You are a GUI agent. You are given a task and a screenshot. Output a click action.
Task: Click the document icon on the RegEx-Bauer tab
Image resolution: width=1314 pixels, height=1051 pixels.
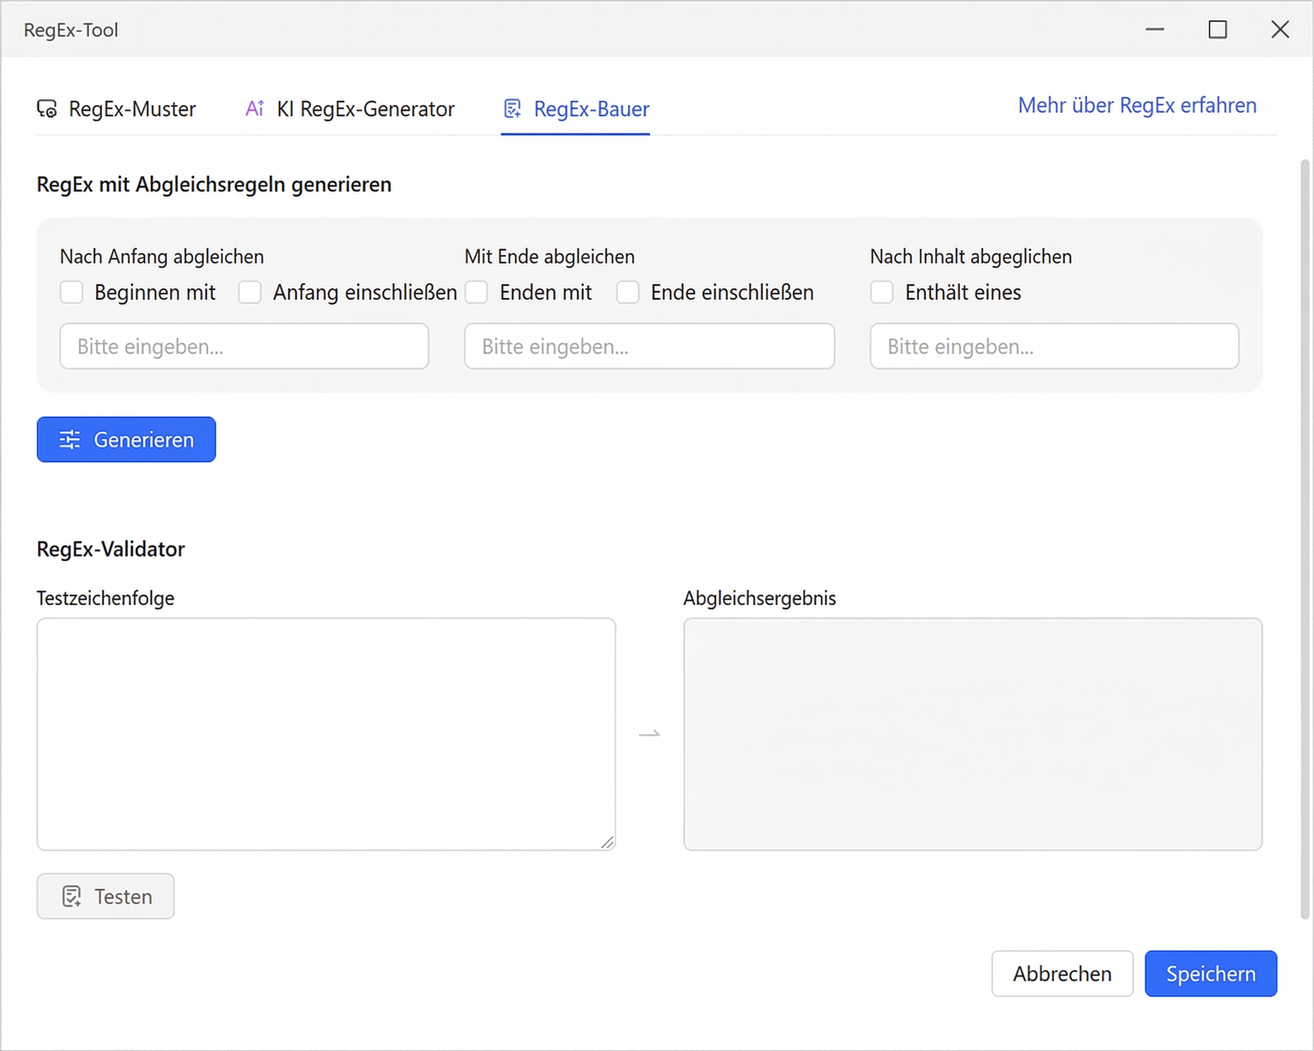(513, 108)
